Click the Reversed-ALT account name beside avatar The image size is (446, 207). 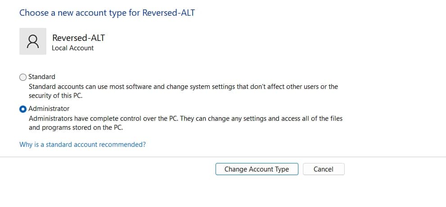click(x=78, y=38)
